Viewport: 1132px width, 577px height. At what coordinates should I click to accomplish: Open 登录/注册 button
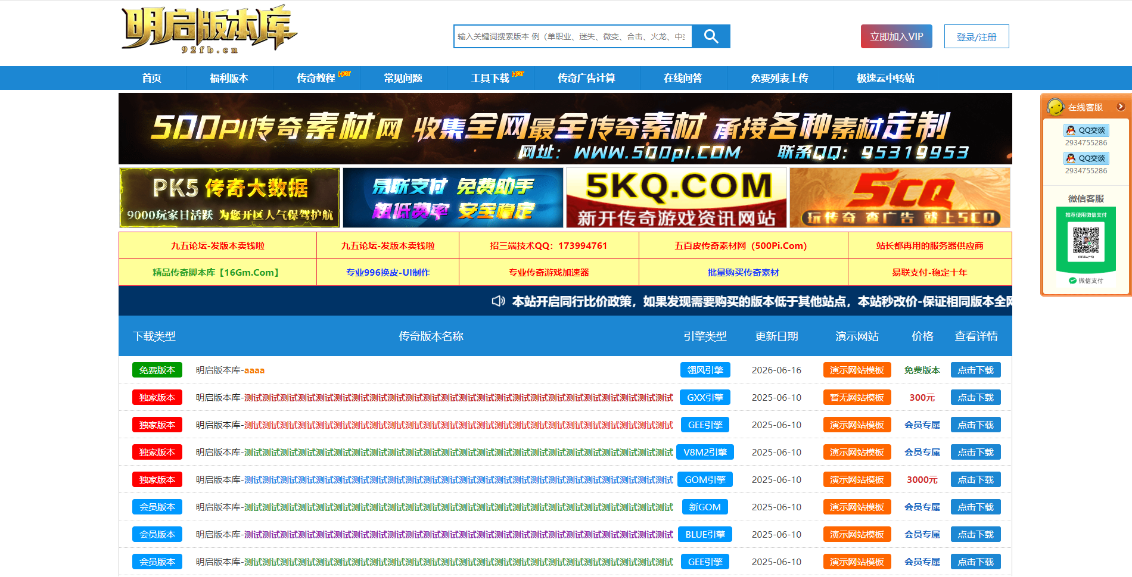point(976,36)
